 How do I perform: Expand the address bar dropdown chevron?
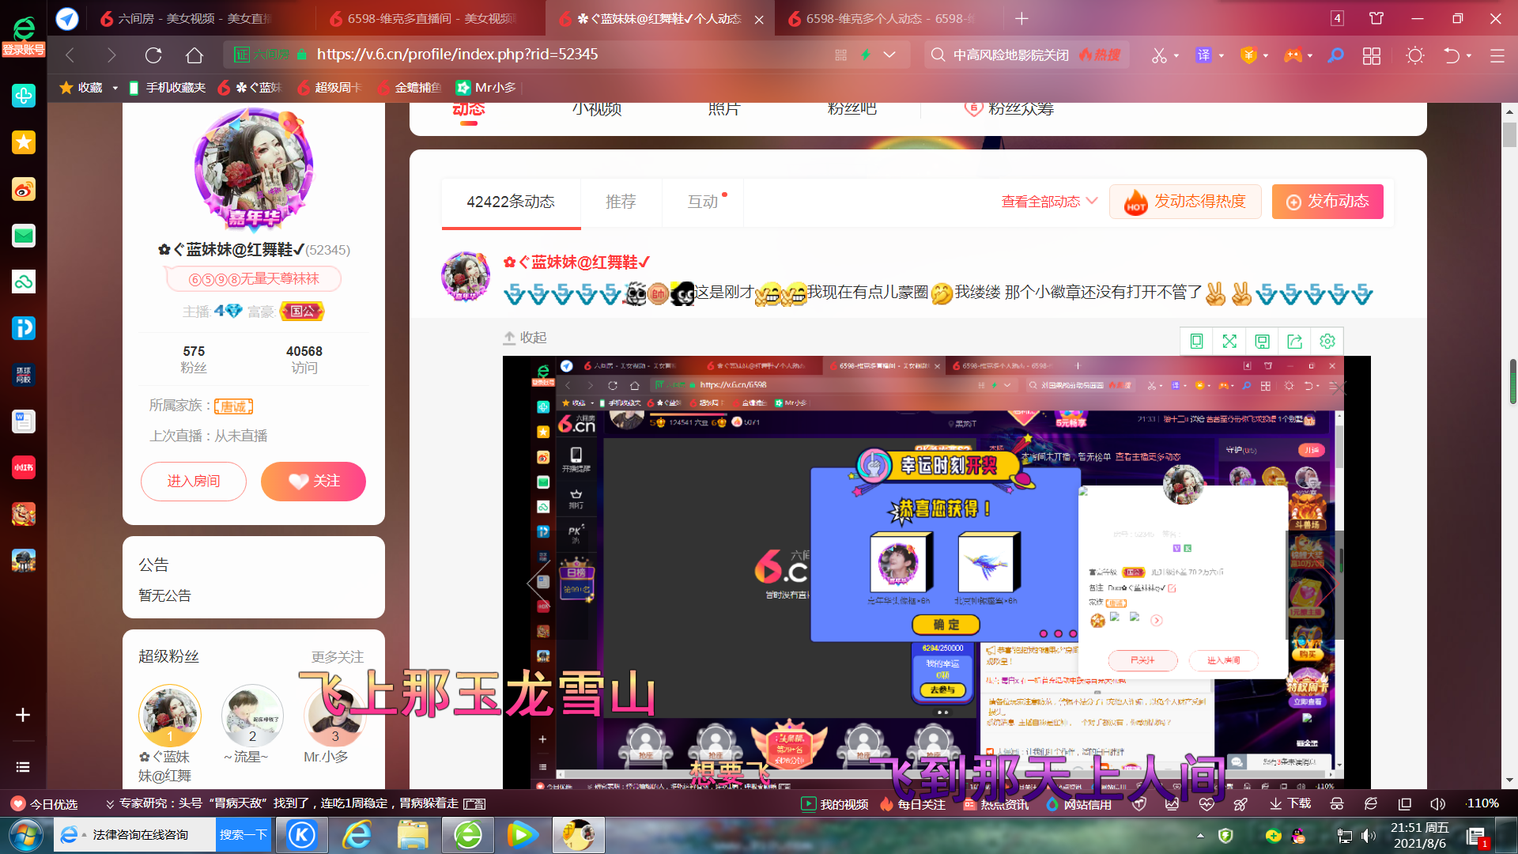tap(889, 55)
